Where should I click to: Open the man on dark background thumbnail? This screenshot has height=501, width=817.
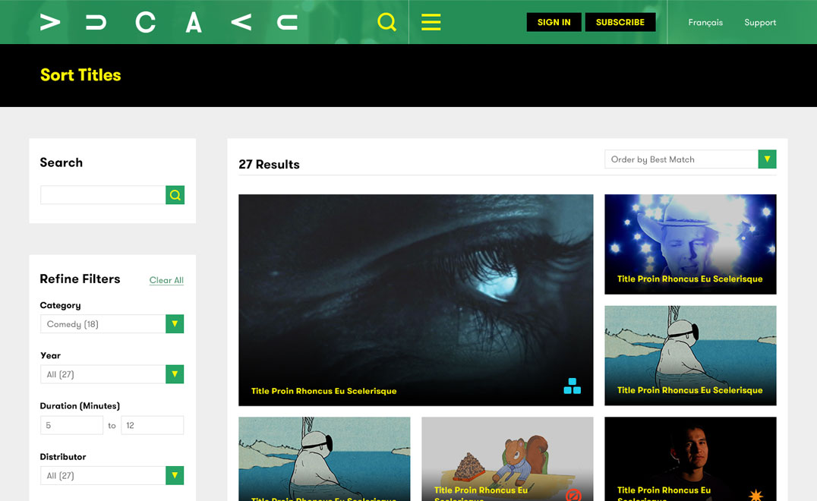point(690,458)
